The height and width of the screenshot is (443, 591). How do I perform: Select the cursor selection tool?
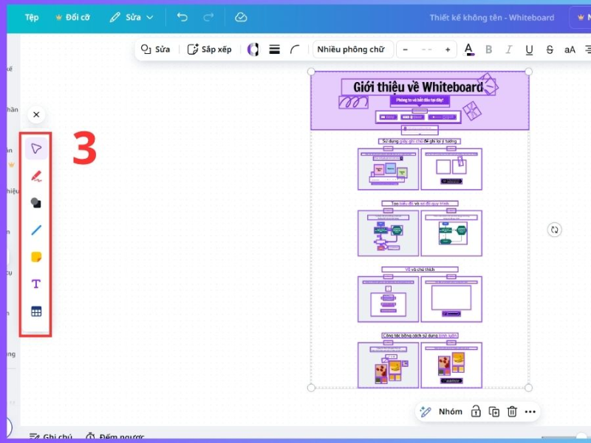click(x=35, y=148)
